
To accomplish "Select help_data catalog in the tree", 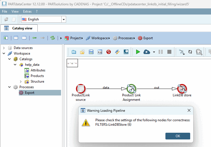I will [x=32, y=65].
